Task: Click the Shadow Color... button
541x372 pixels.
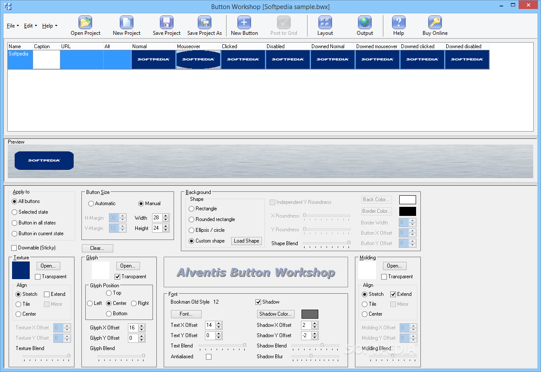Action: [276, 314]
